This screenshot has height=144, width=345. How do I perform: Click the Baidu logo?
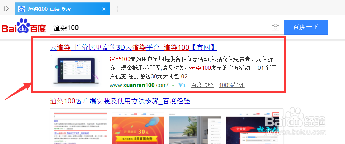pyautogui.click(x=24, y=26)
